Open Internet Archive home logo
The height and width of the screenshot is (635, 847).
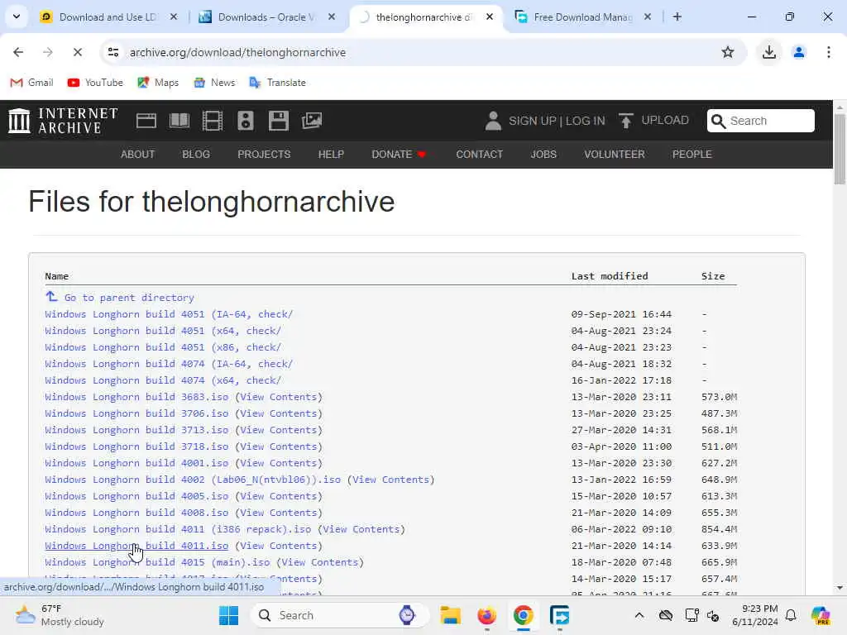click(63, 121)
